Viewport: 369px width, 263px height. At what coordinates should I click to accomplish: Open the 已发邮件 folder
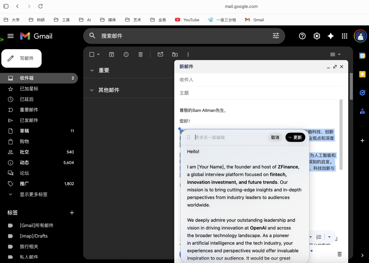pos(39,121)
